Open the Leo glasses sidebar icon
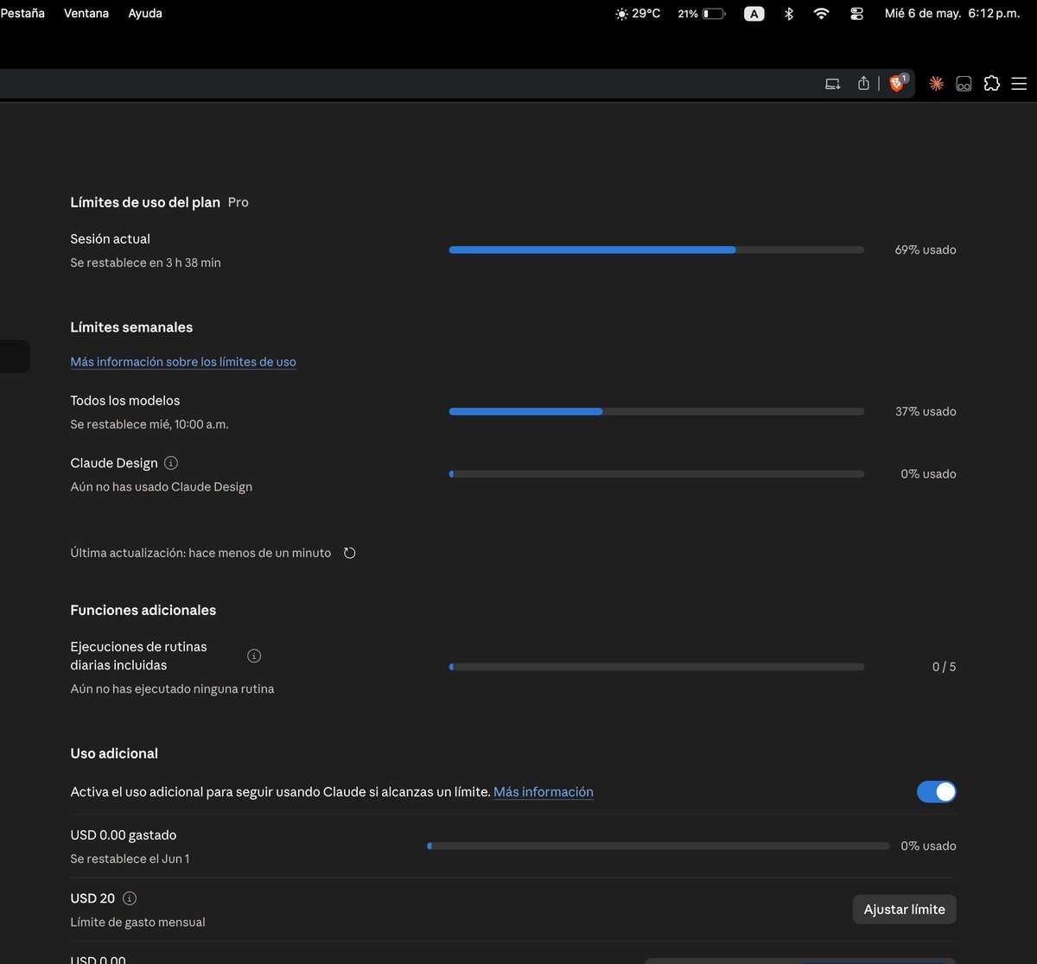This screenshot has height=964, width=1037. coord(964,84)
